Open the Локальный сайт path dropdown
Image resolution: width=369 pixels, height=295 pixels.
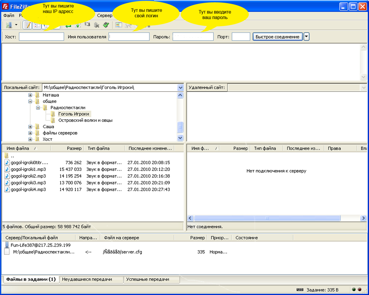180,88
